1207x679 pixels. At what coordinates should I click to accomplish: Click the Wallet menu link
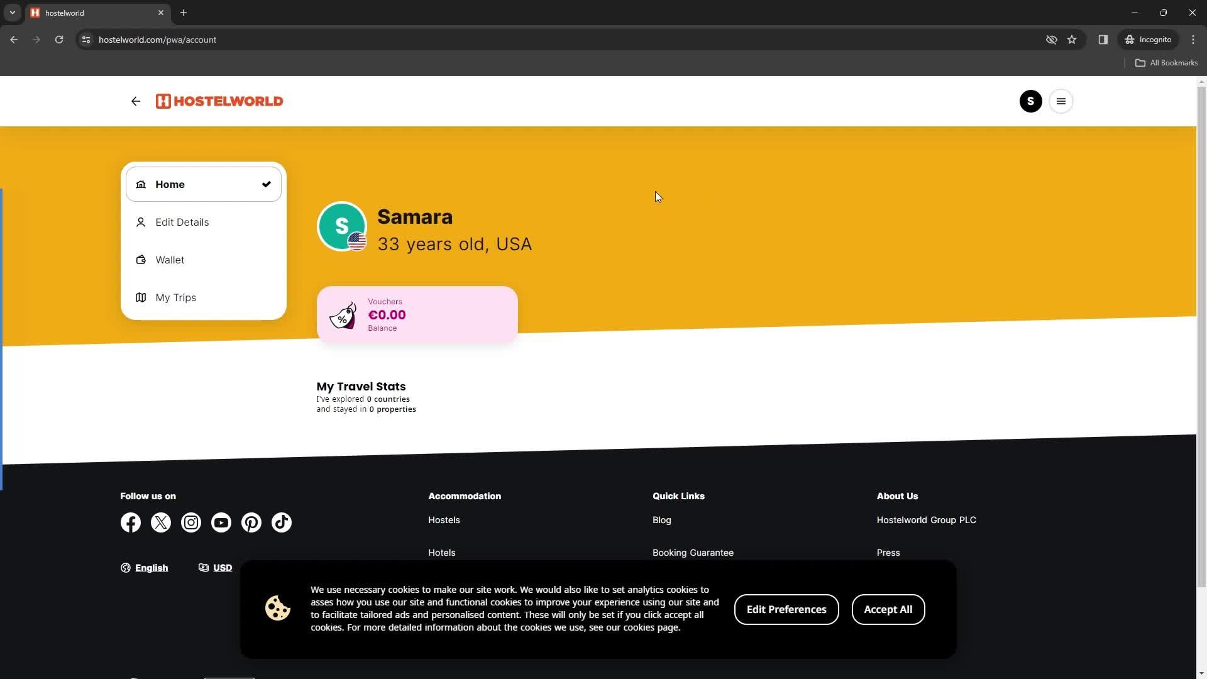(170, 260)
